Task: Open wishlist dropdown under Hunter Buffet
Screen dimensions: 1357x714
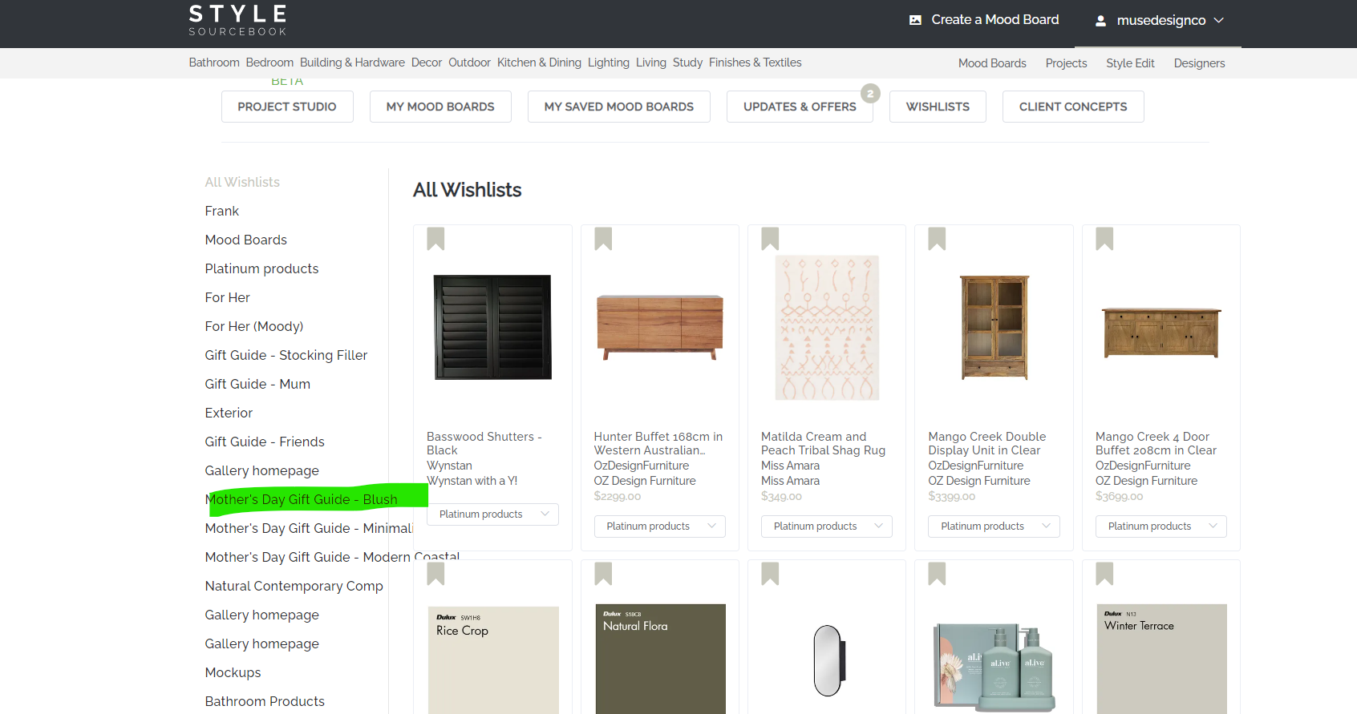Action: click(x=659, y=526)
